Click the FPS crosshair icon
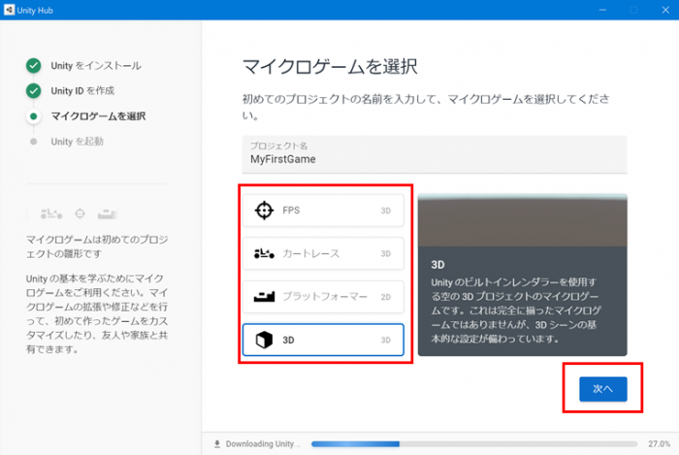Viewport: 679px width, 455px height. [264, 211]
